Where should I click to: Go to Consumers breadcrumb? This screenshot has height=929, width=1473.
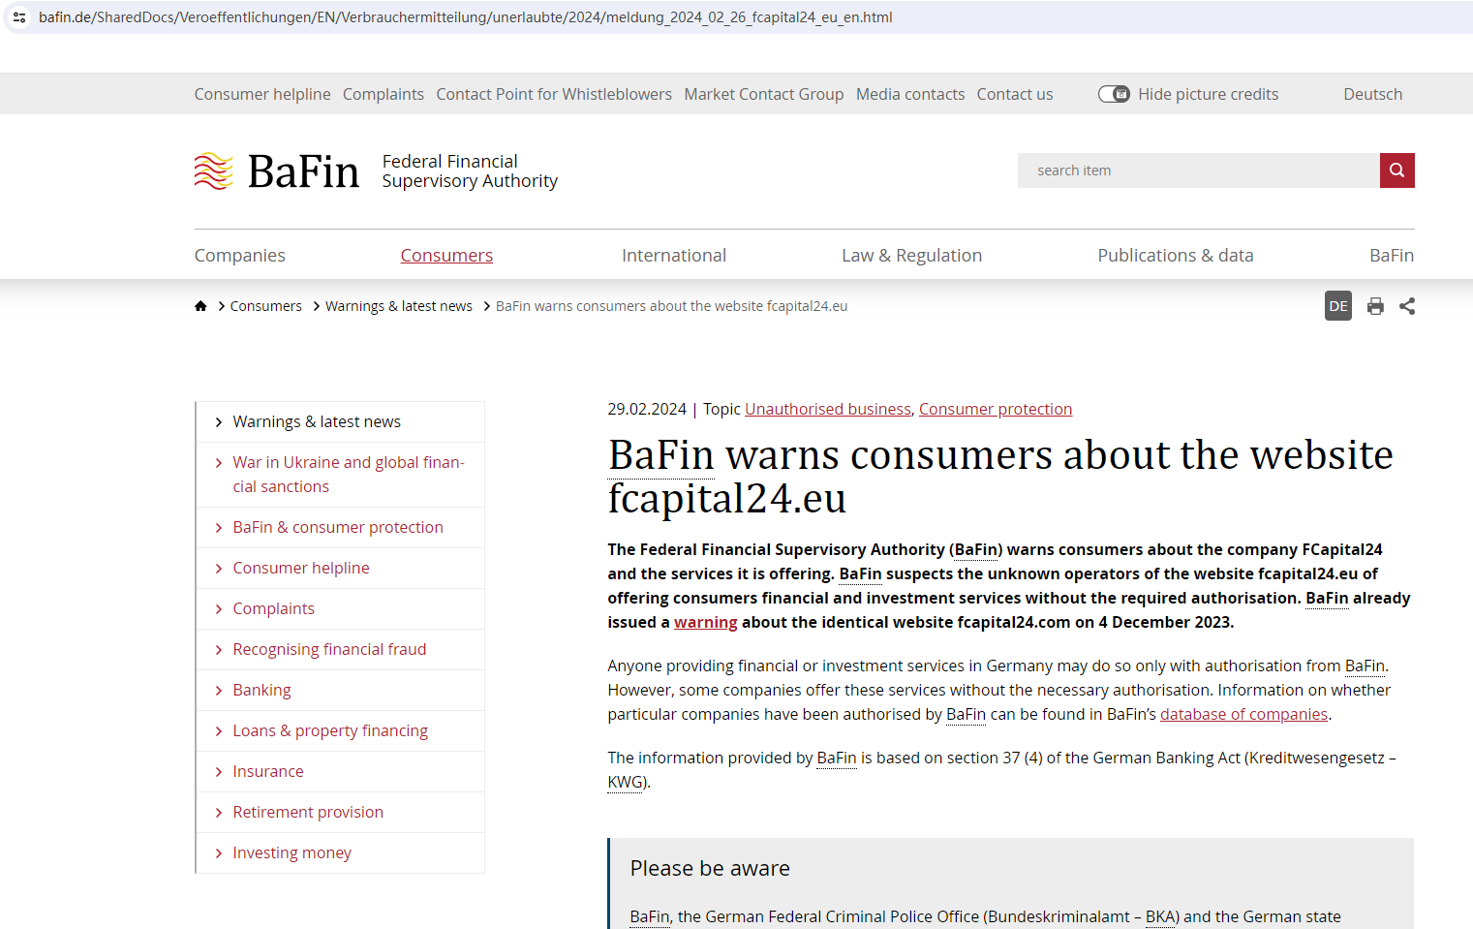point(266,306)
